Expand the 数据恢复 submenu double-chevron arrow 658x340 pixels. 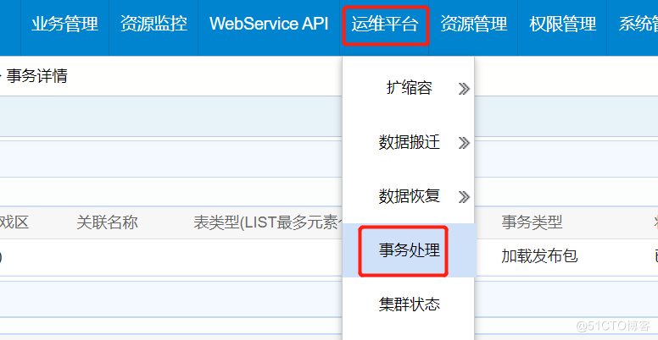(463, 197)
